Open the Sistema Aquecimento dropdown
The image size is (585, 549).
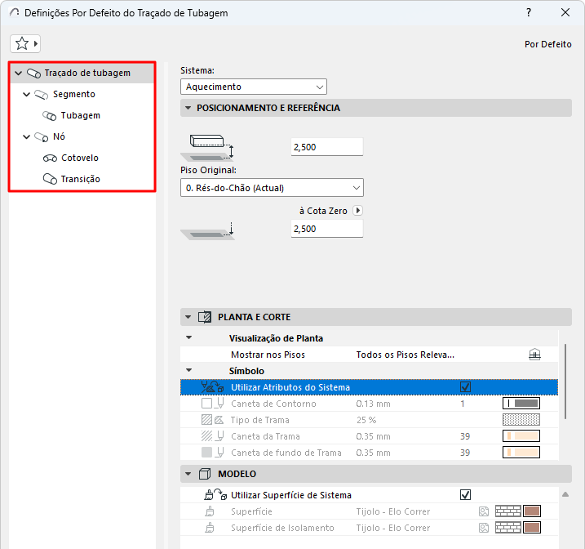254,87
